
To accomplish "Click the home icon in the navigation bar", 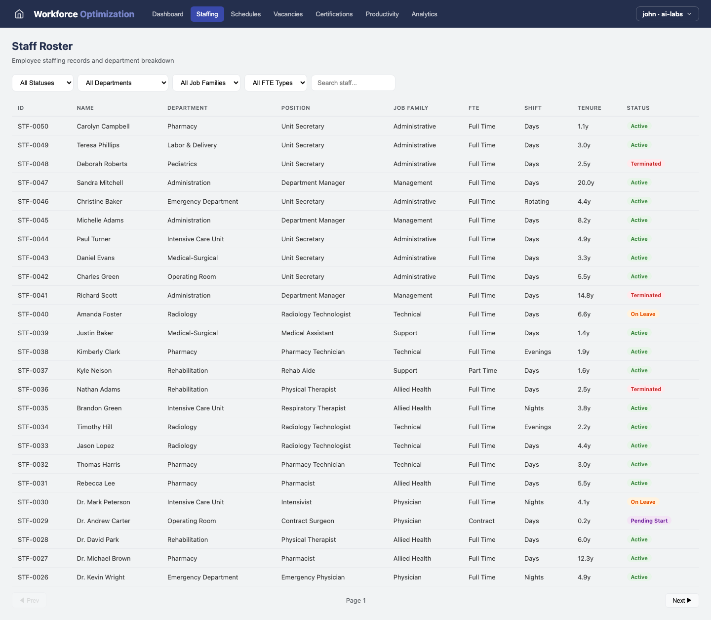I will 19,14.
